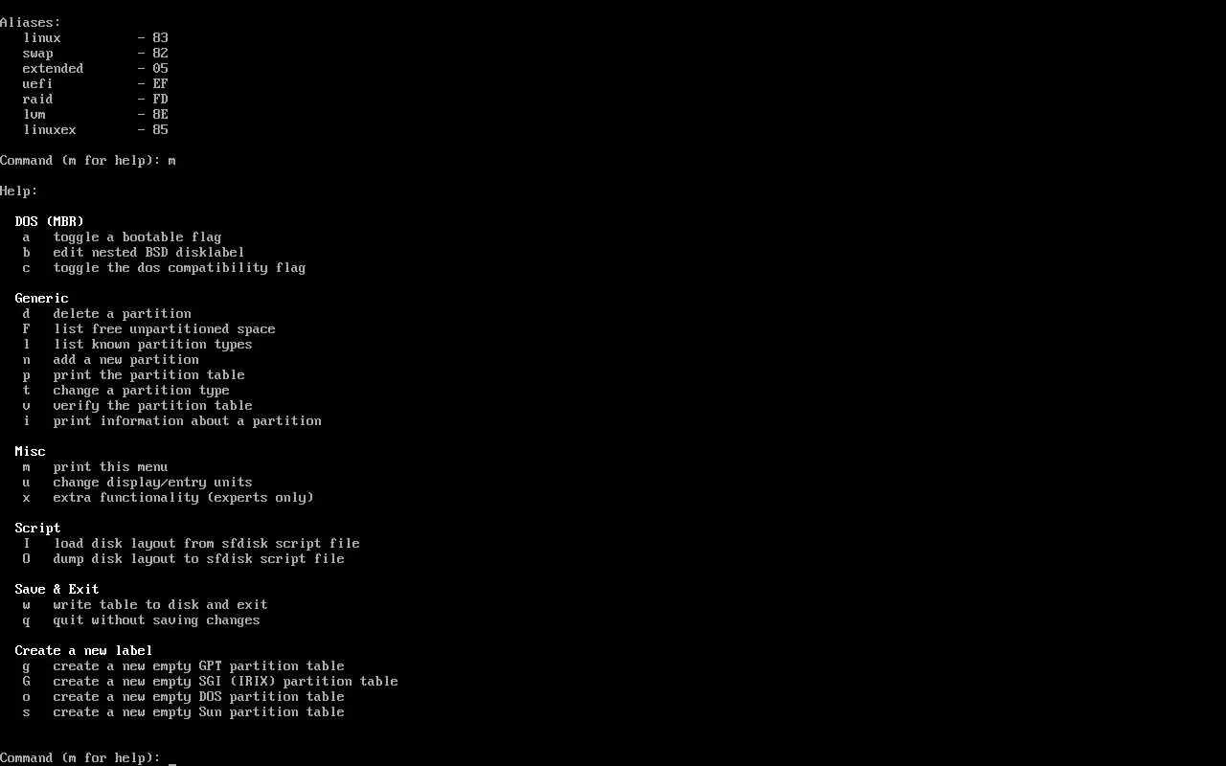
Task: Click the 'toggle a bootable flag' help line
Action: point(122,237)
